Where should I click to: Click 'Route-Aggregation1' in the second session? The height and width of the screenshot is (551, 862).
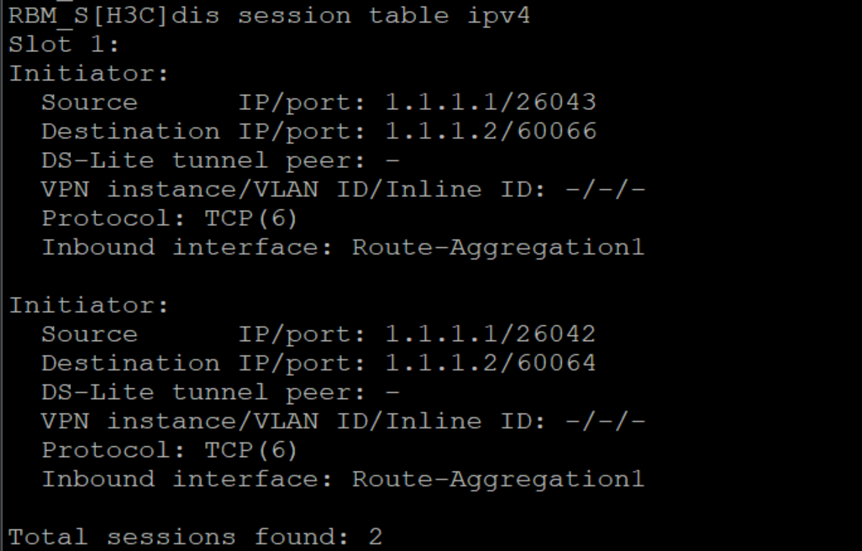coord(497,480)
